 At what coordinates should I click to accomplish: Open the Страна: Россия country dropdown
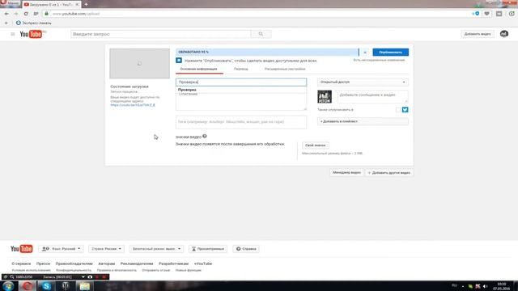106,248
